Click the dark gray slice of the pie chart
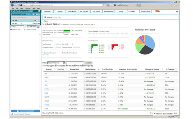This screenshot has width=193, height=119. tap(146, 50)
